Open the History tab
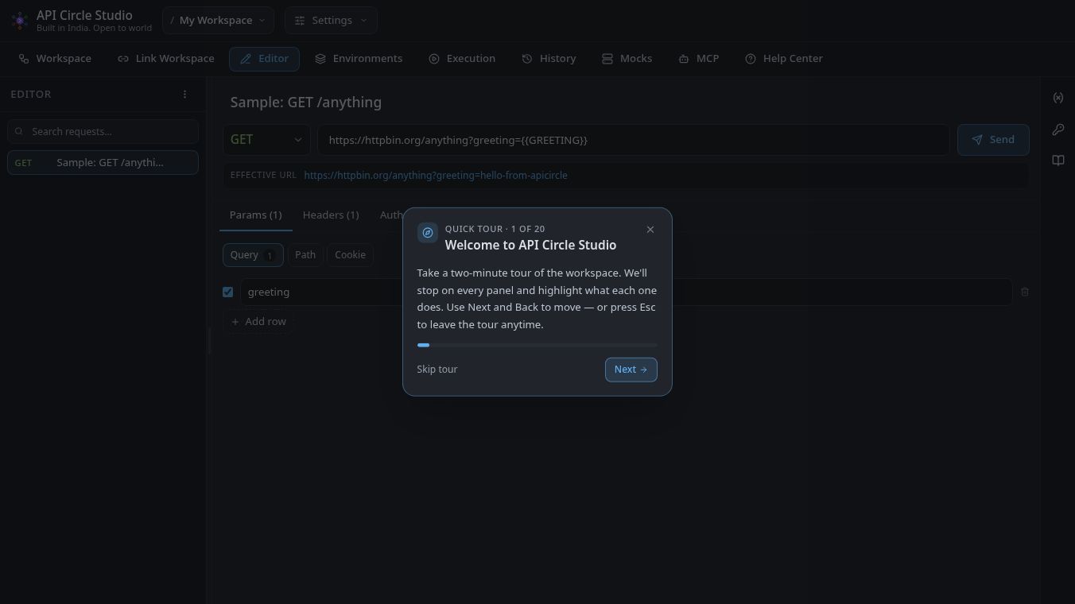Viewport: 1075px width, 604px height. tap(549, 59)
